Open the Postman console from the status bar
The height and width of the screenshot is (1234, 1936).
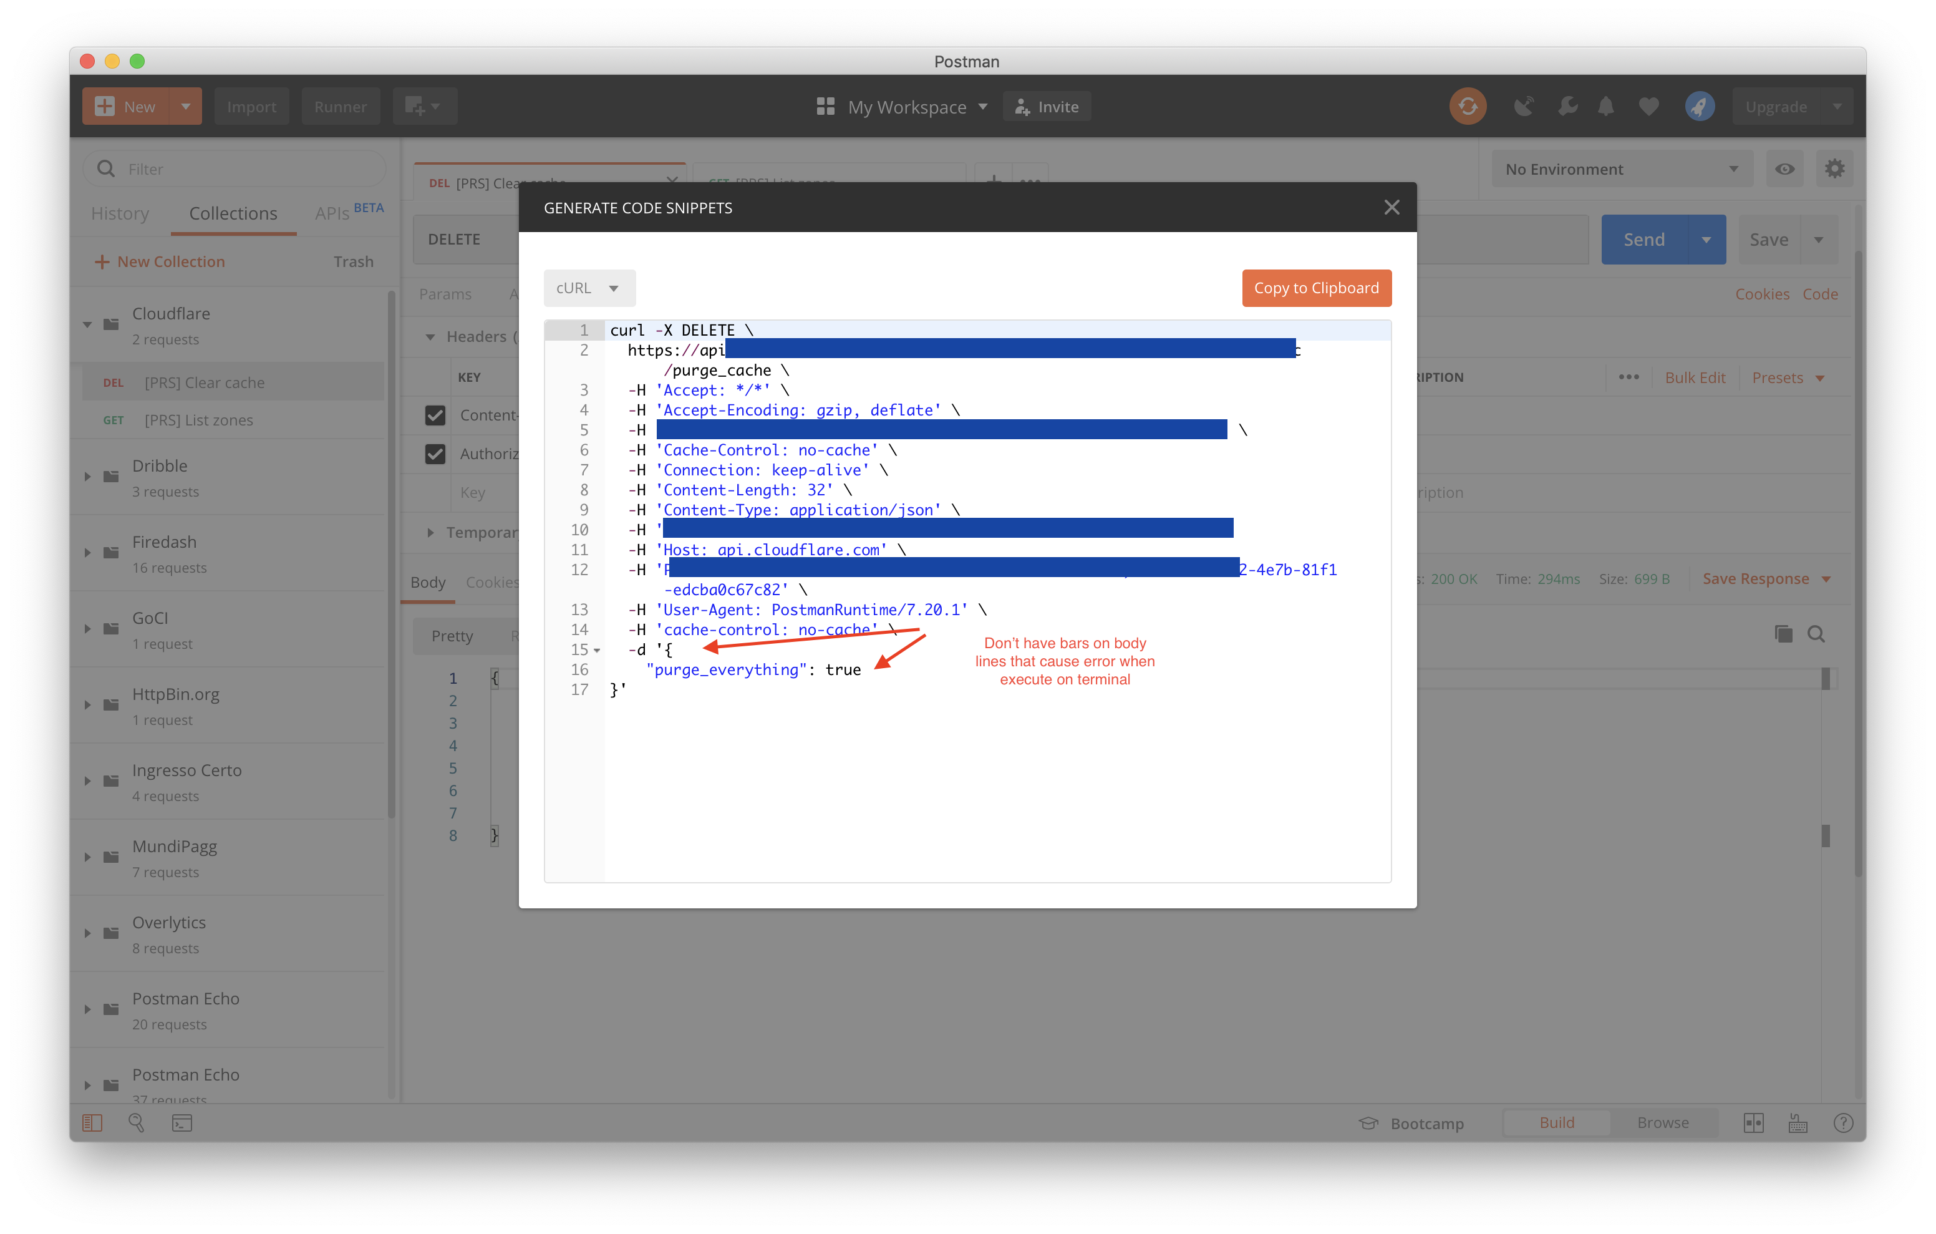pyautogui.click(x=183, y=1123)
